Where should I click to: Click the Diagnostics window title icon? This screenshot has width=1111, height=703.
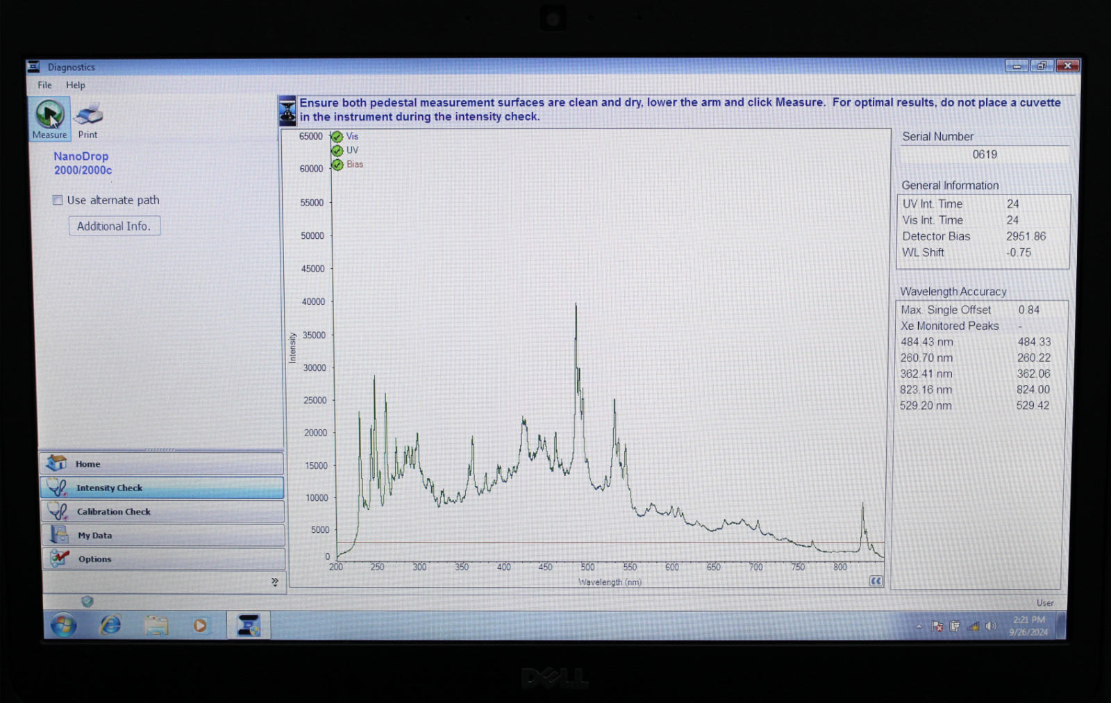click(33, 67)
